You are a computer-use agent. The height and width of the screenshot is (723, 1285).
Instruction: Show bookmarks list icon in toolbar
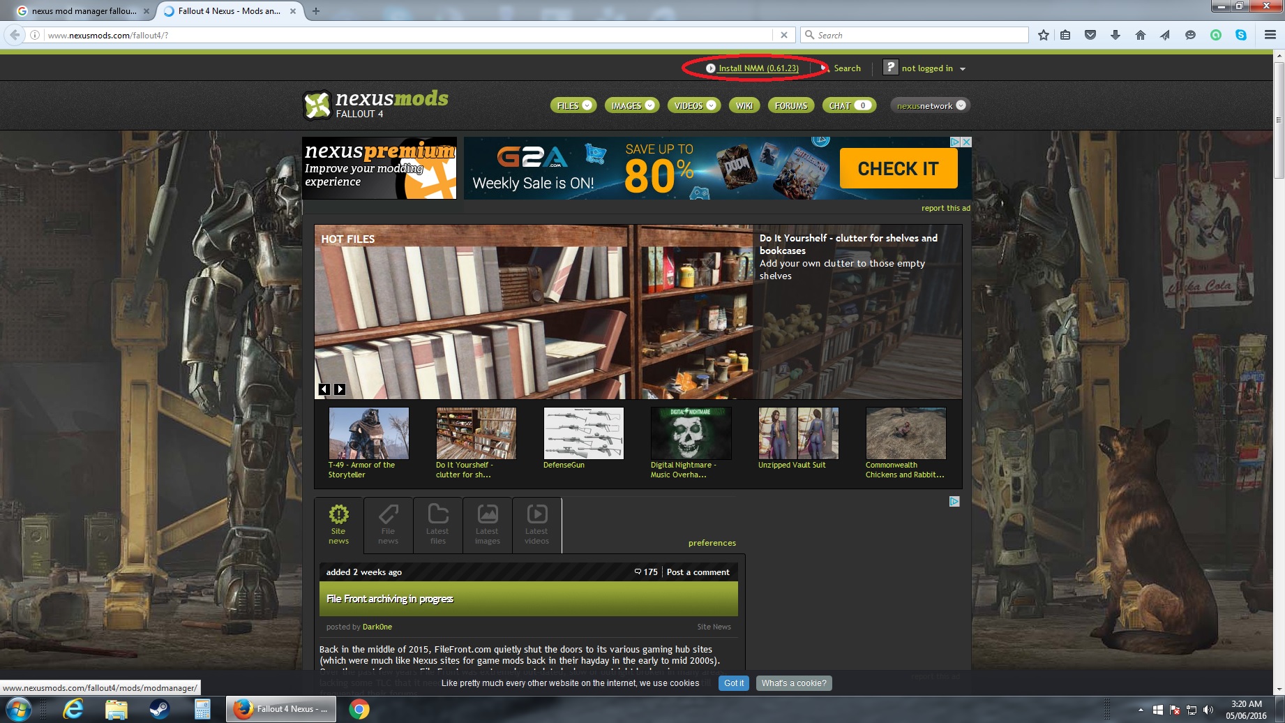(x=1065, y=35)
